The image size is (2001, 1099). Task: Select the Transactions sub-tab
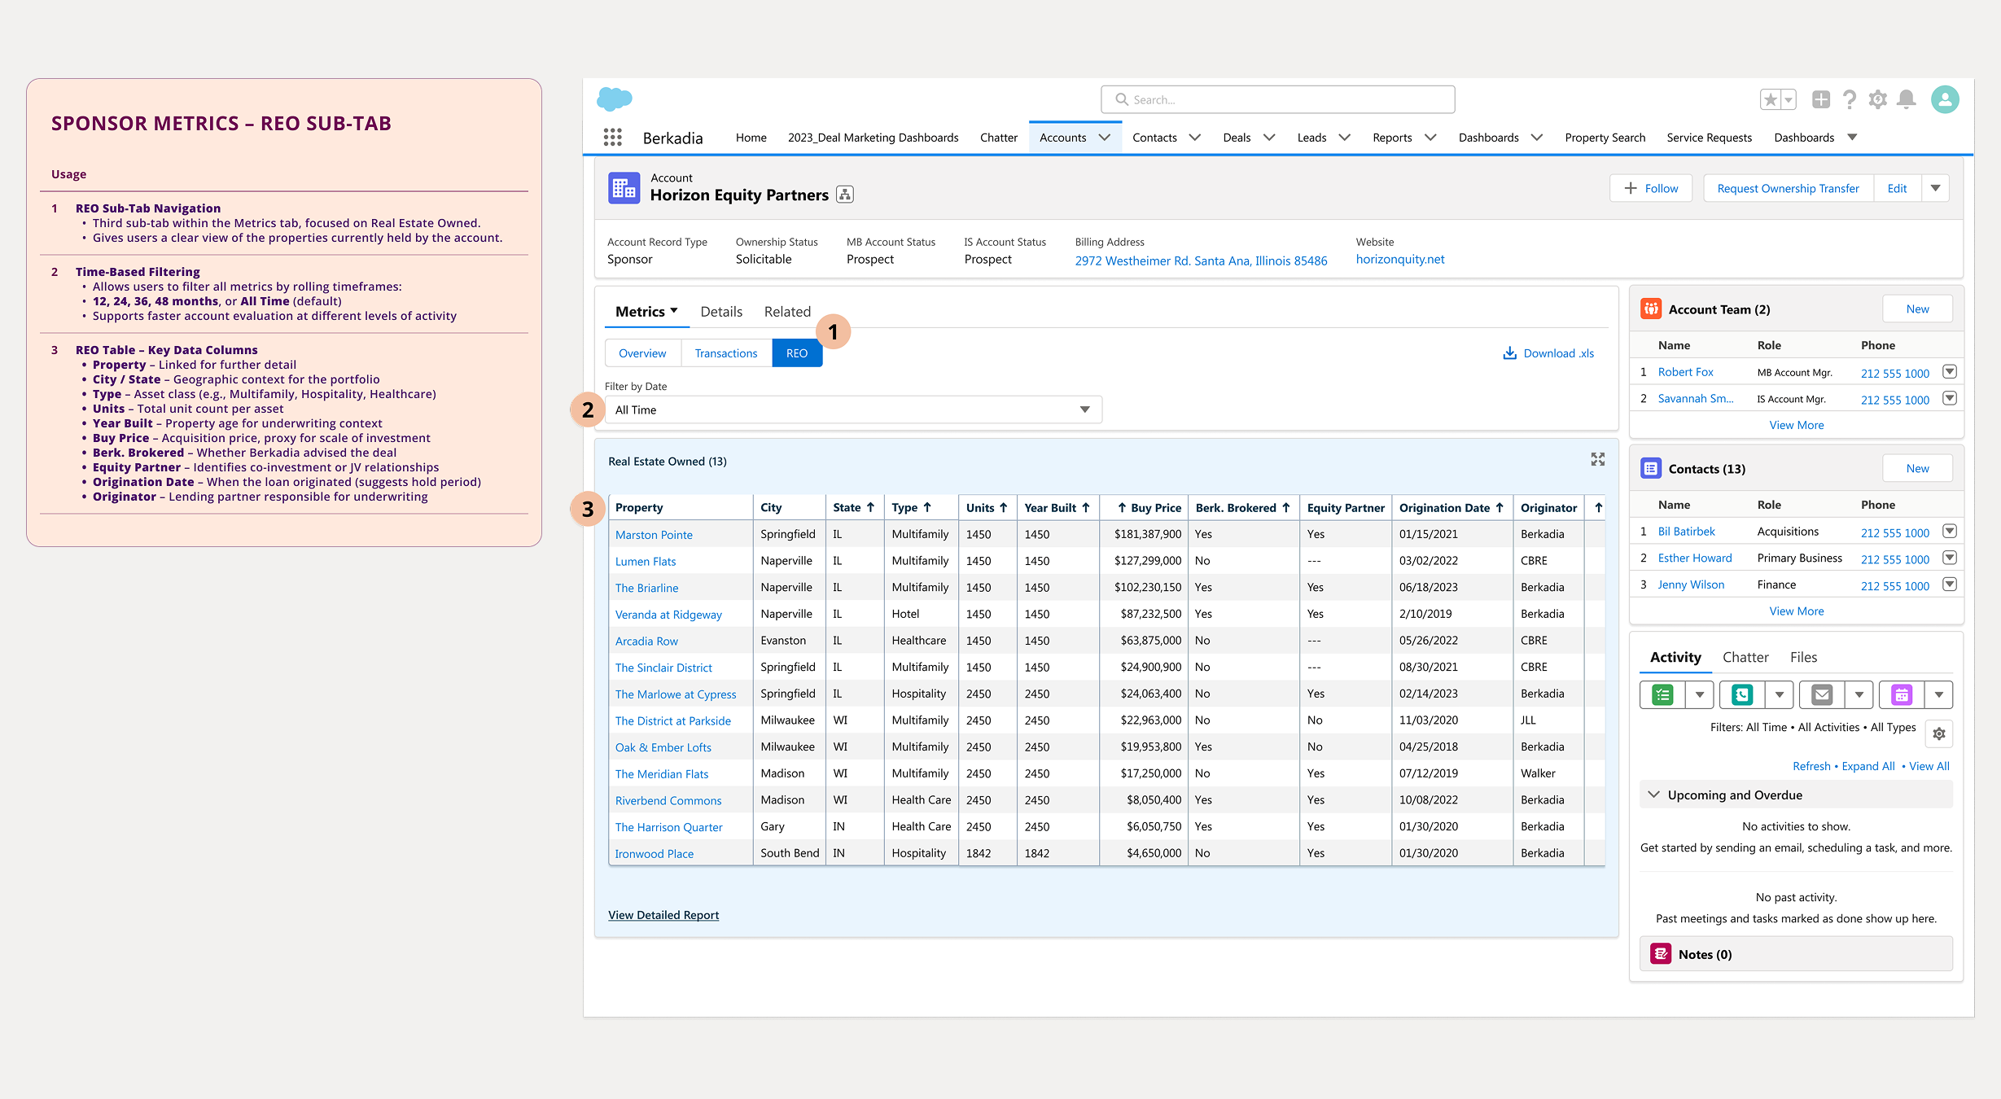coord(726,353)
